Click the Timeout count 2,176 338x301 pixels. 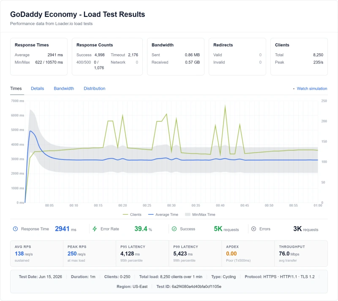(133, 55)
